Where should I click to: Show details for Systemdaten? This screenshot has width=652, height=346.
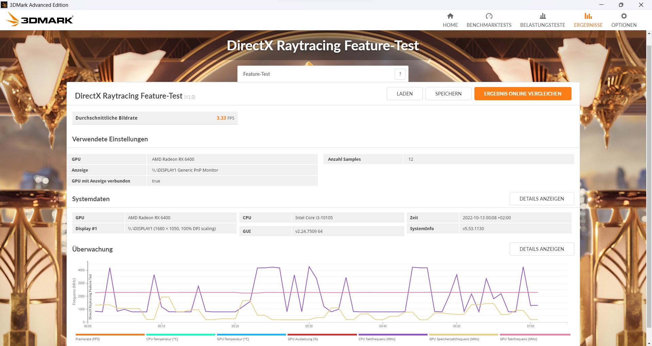point(541,198)
